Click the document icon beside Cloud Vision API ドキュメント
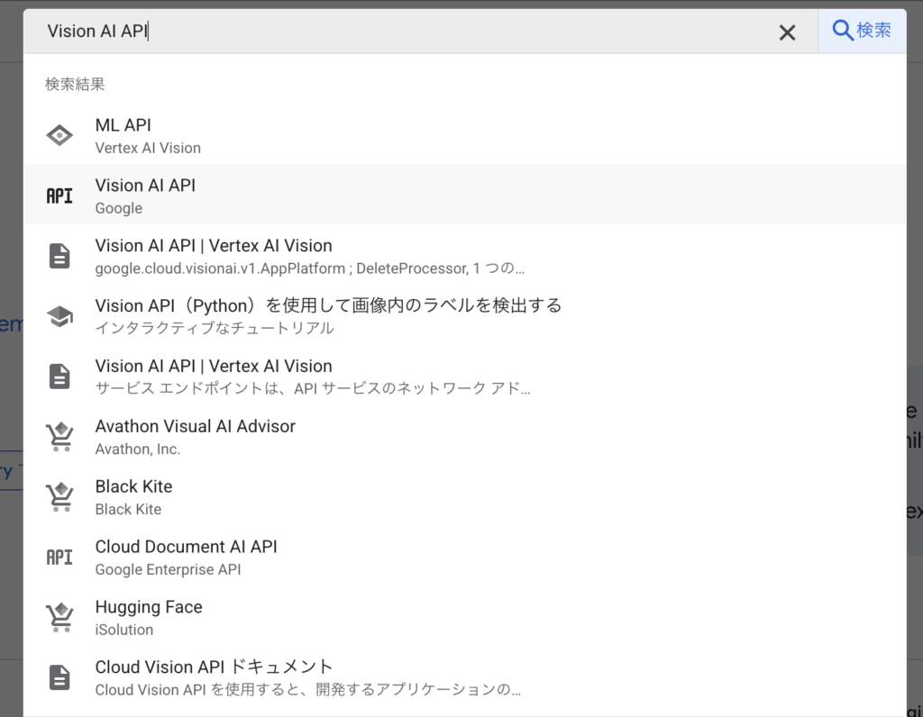The width and height of the screenshot is (923, 717). pyautogui.click(x=59, y=676)
